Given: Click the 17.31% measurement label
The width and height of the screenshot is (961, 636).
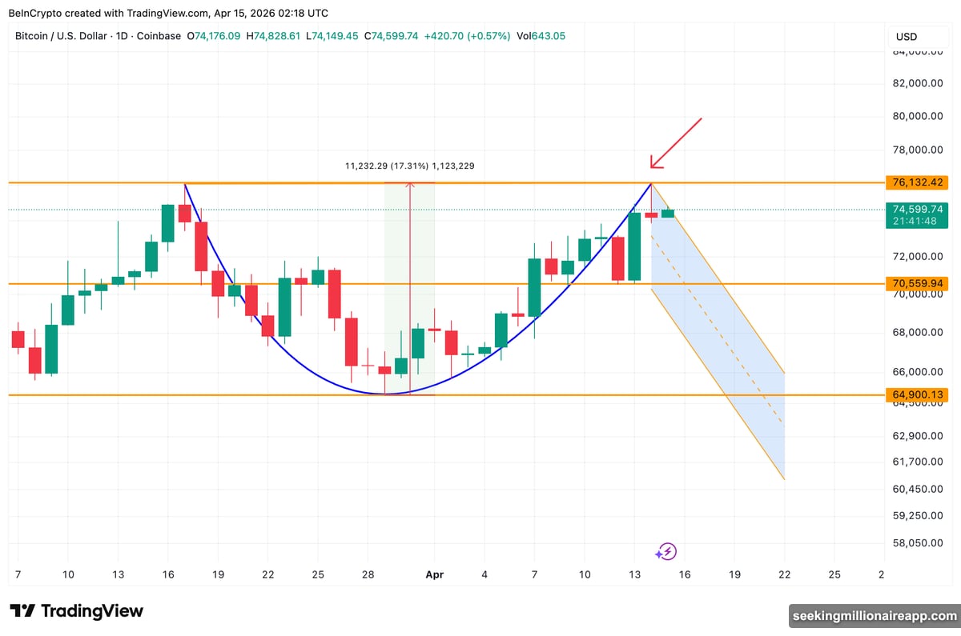Looking at the screenshot, I should [409, 166].
